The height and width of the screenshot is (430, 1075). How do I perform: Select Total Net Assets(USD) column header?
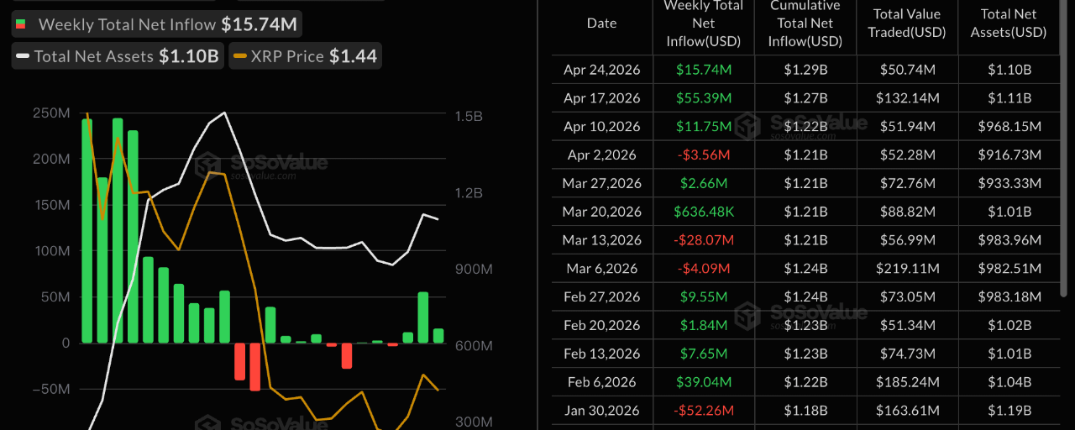pos(1009,24)
